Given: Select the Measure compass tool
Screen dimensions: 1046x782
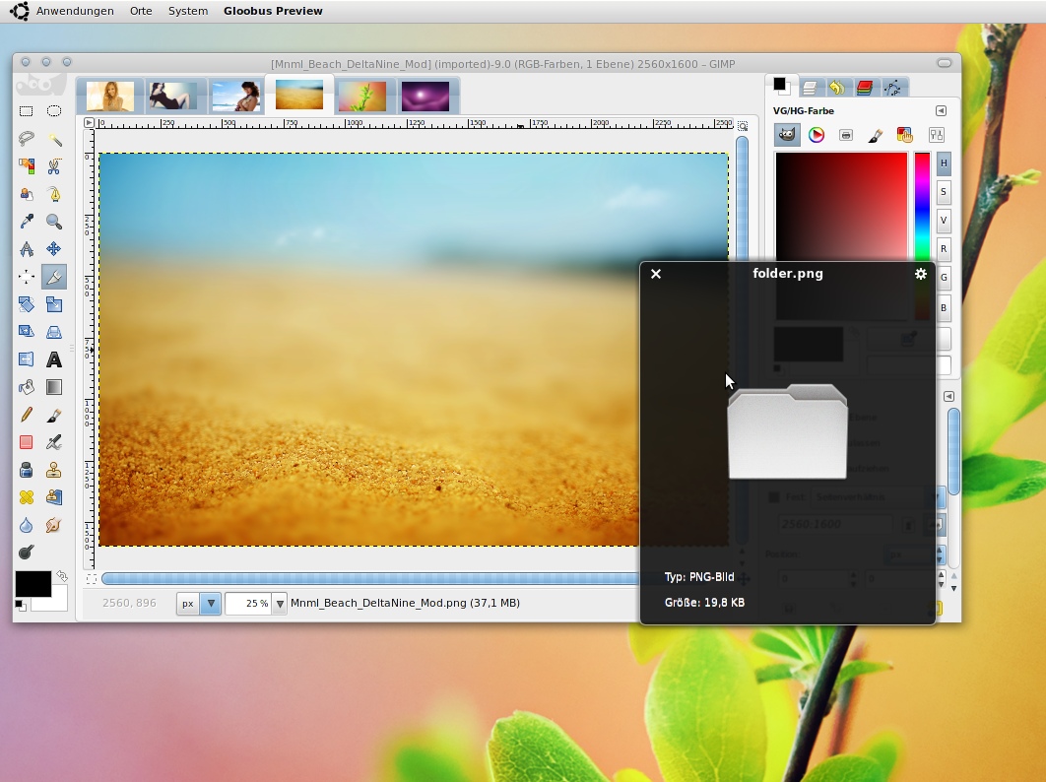Looking at the screenshot, I should click(26, 249).
